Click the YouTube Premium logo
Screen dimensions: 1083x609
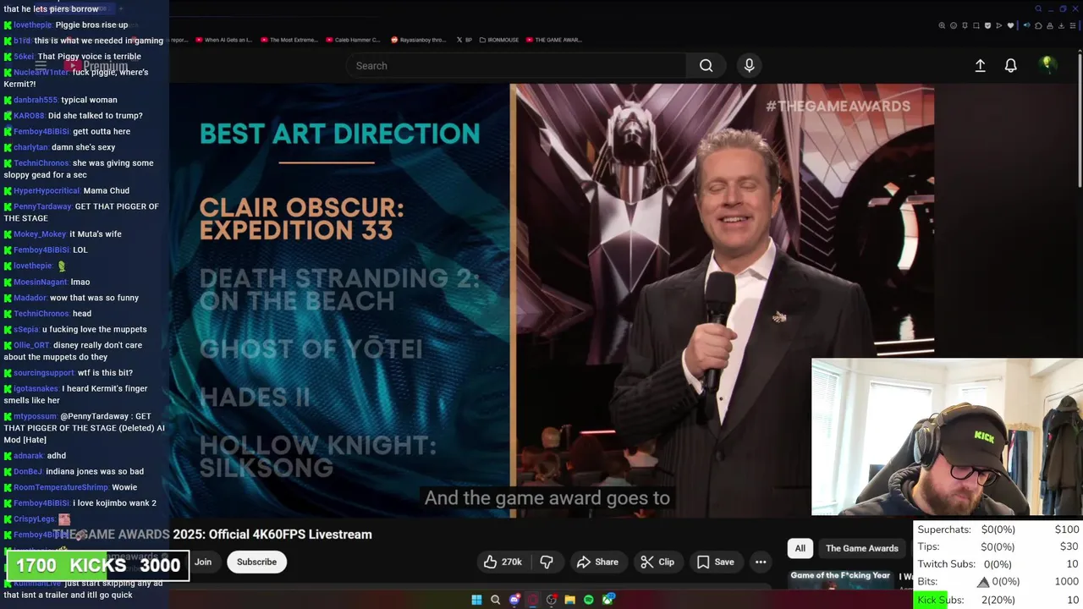(96, 66)
